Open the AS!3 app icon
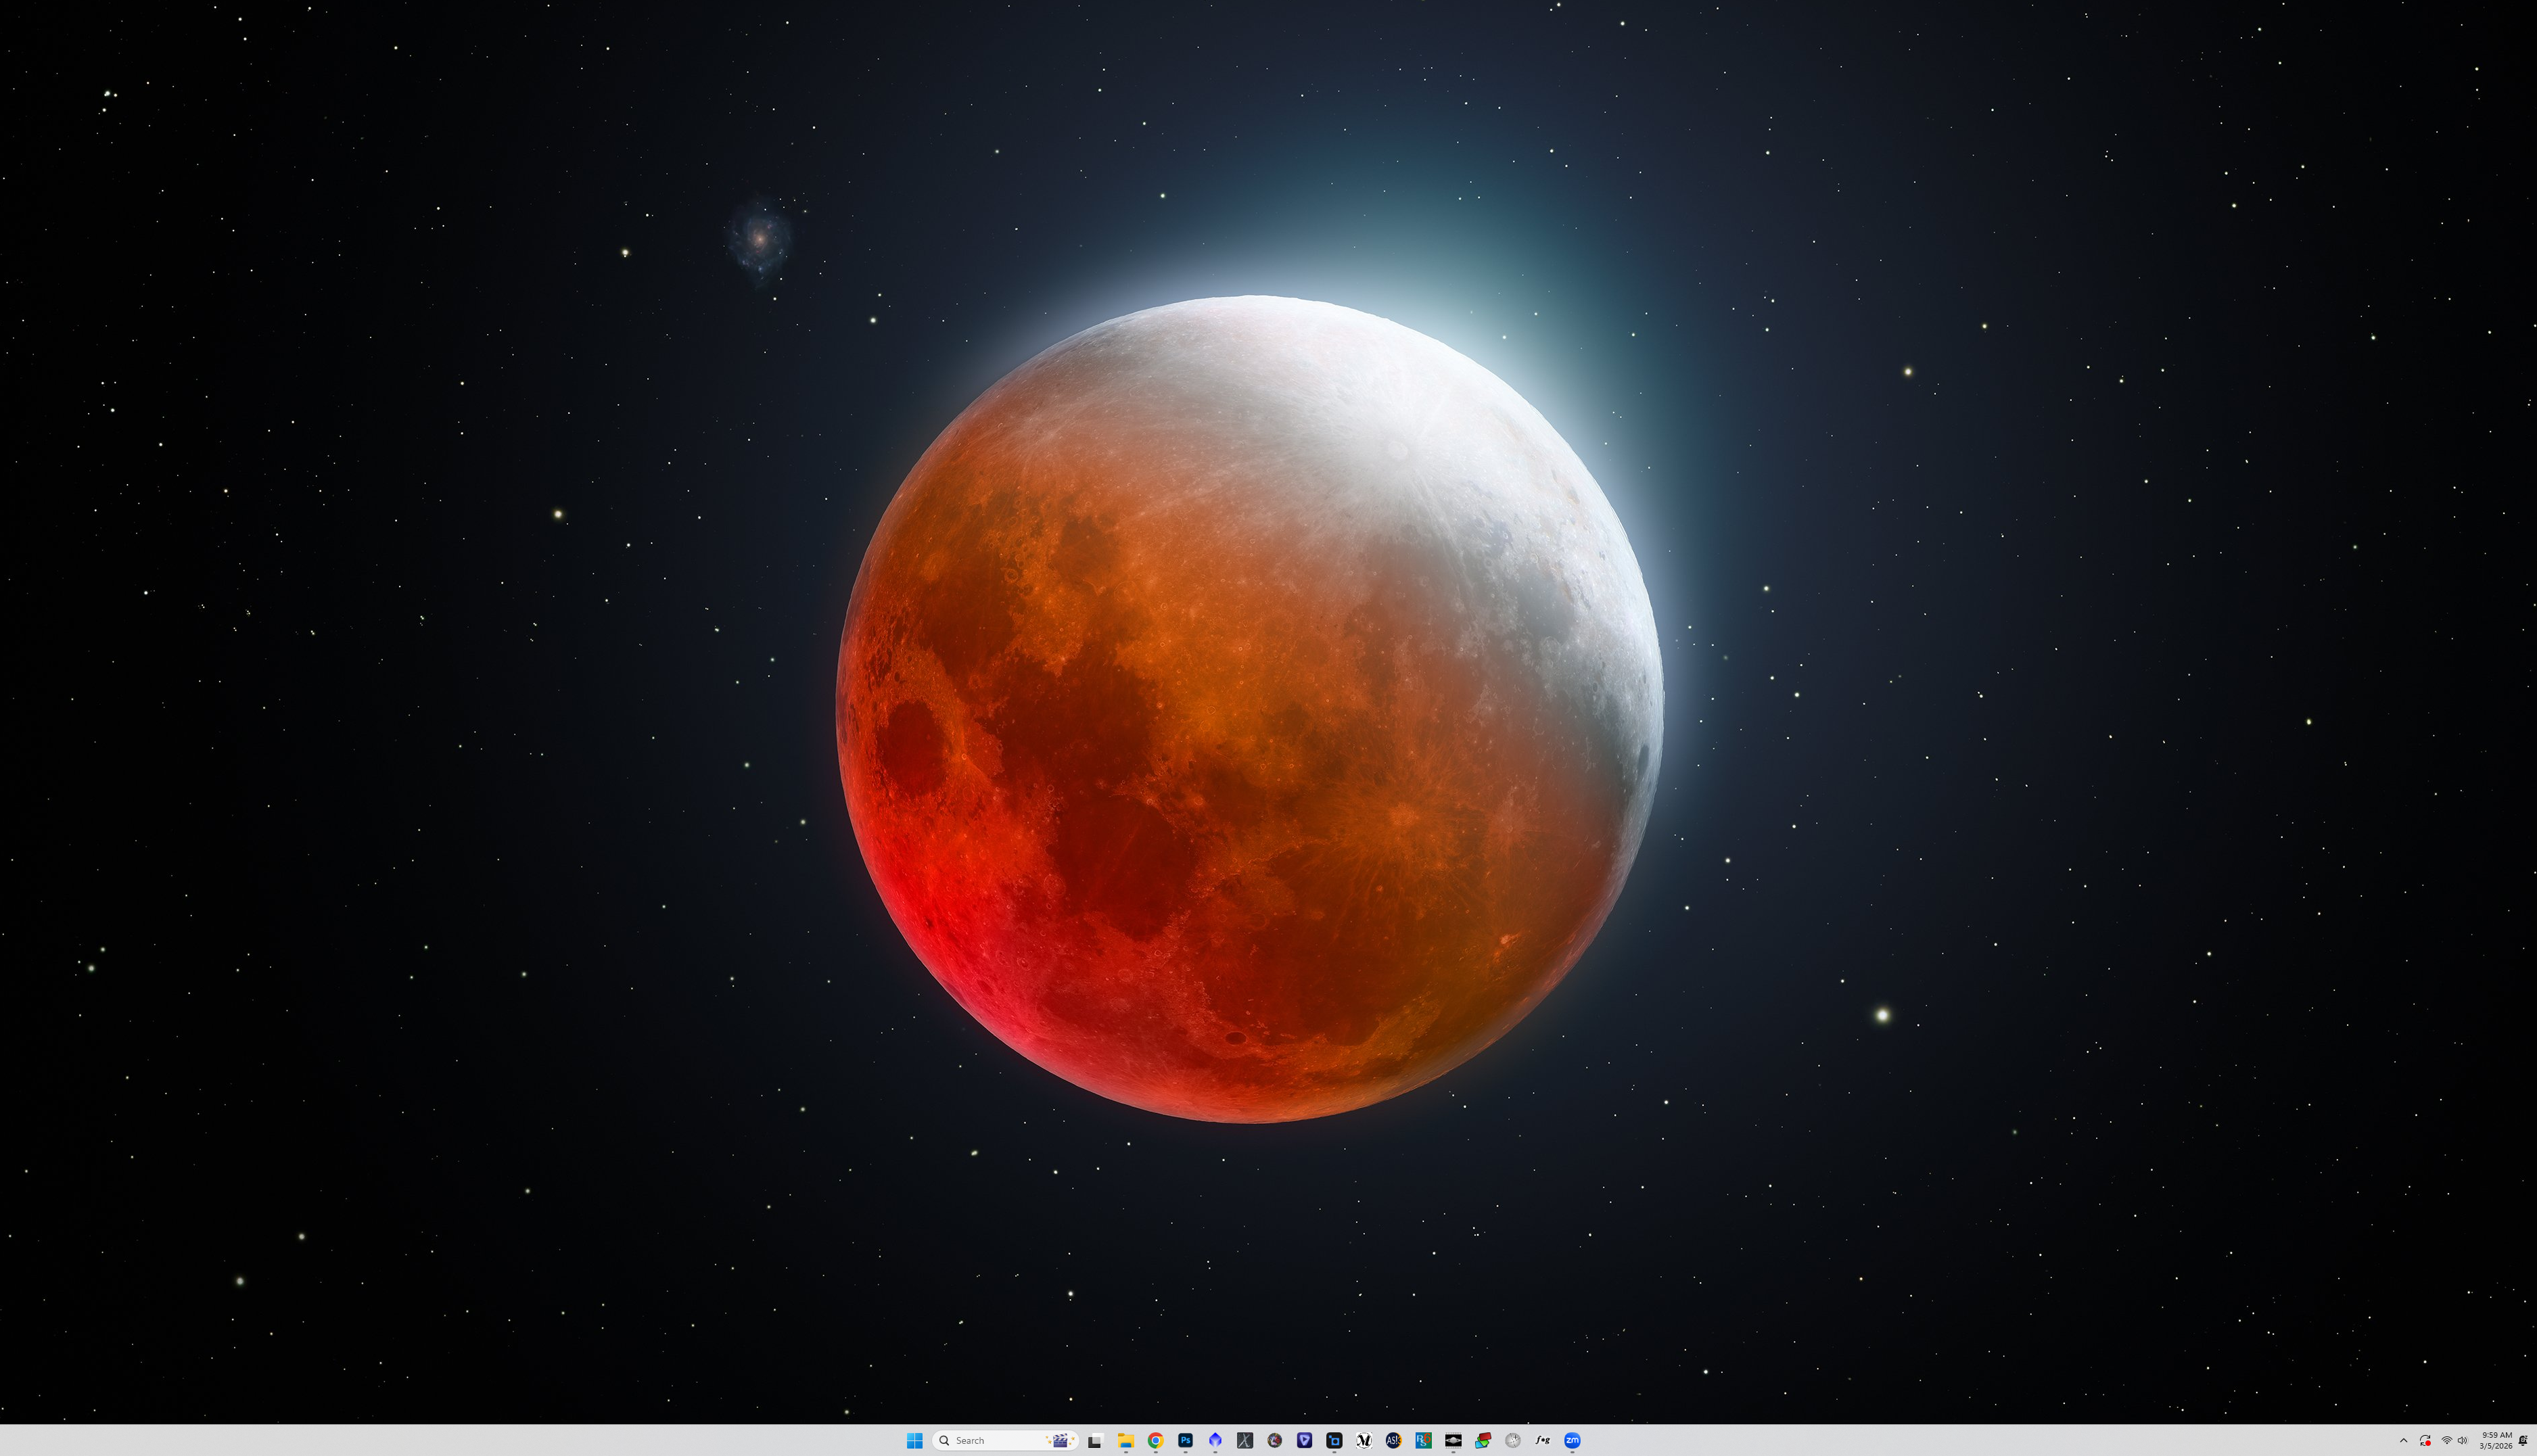The width and height of the screenshot is (2537, 1456). tap(1393, 1440)
